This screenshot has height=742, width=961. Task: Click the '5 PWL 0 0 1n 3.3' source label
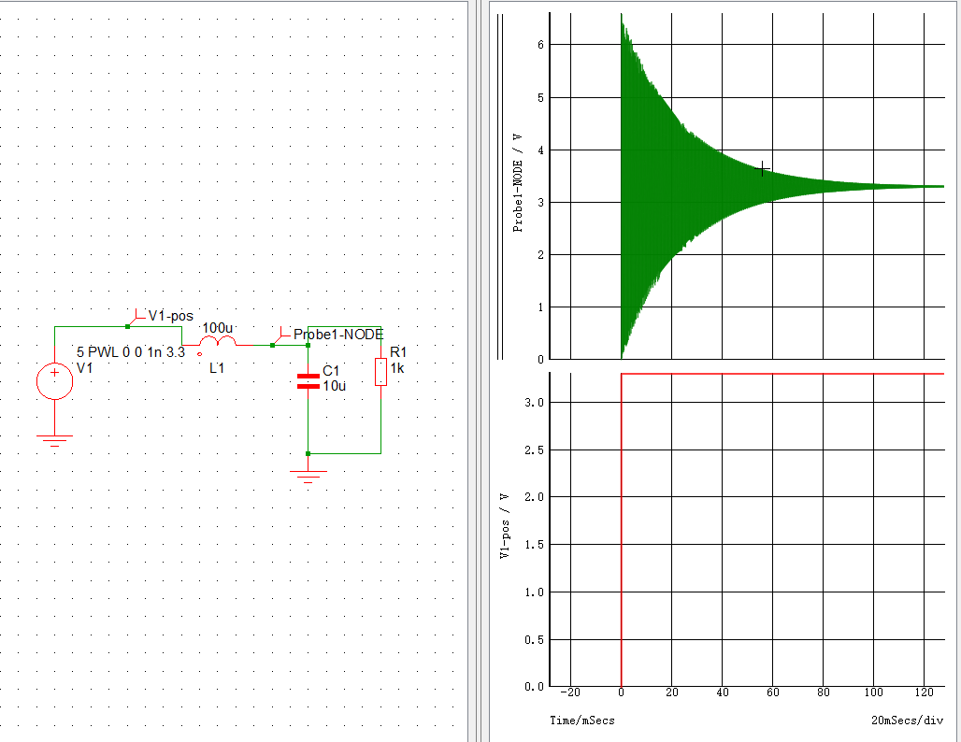pos(131,351)
